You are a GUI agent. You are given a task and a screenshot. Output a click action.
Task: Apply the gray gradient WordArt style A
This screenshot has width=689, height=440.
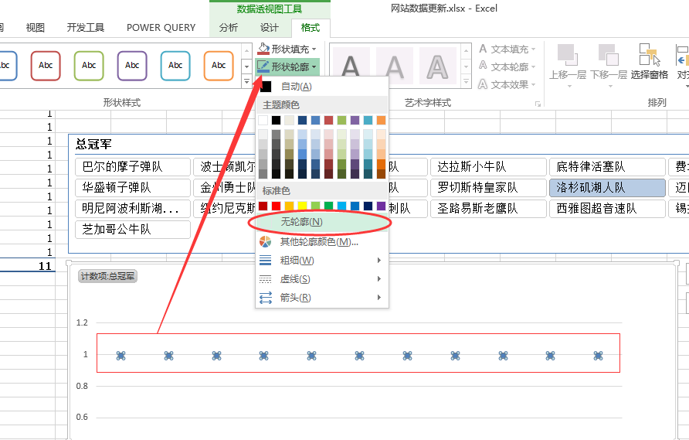coord(395,66)
